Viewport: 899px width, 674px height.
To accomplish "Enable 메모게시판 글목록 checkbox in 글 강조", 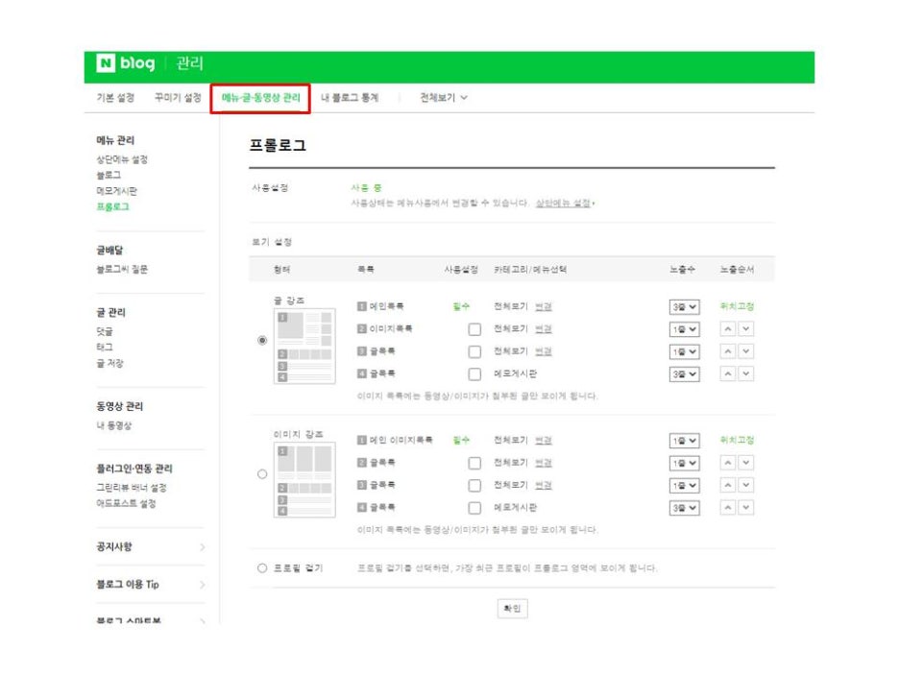I will point(474,373).
